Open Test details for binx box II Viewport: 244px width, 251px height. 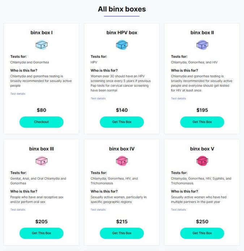click(x=178, y=98)
